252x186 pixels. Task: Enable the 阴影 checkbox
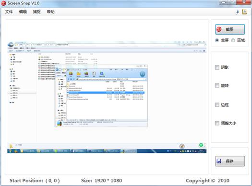click(x=217, y=67)
